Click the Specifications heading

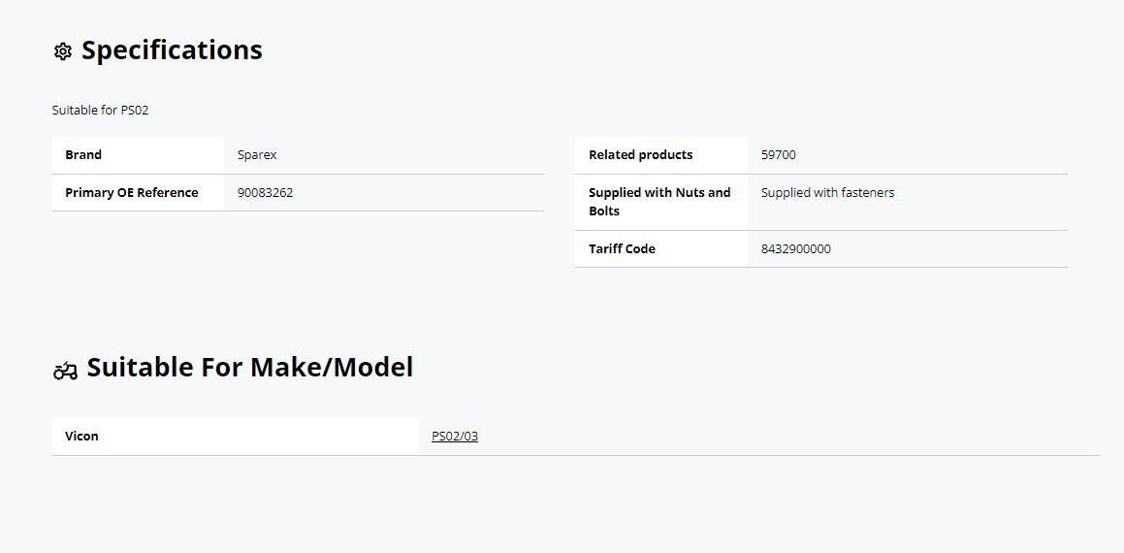pos(172,50)
